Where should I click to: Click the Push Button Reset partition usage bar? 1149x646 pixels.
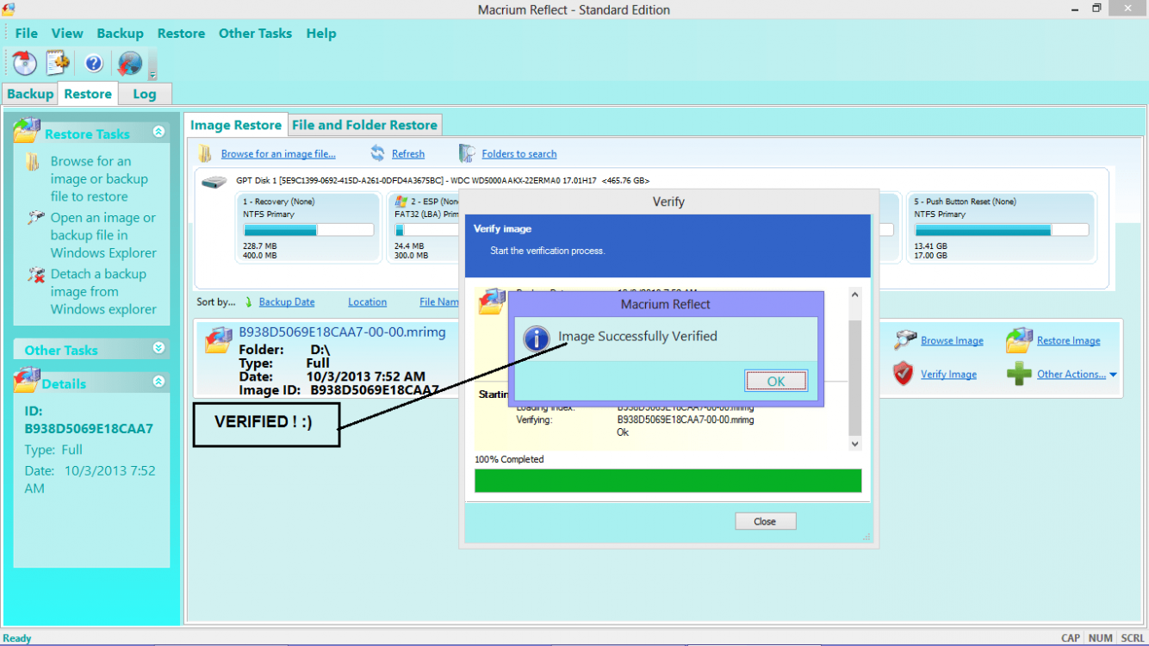(x=1002, y=230)
